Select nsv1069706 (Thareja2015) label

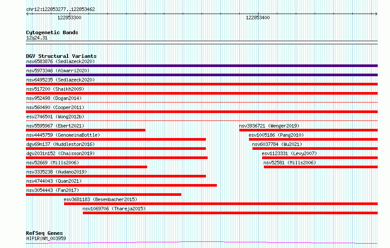(x=114, y=209)
